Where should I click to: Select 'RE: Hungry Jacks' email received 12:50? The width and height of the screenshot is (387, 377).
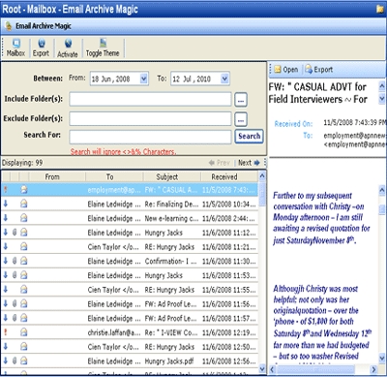tap(130, 346)
